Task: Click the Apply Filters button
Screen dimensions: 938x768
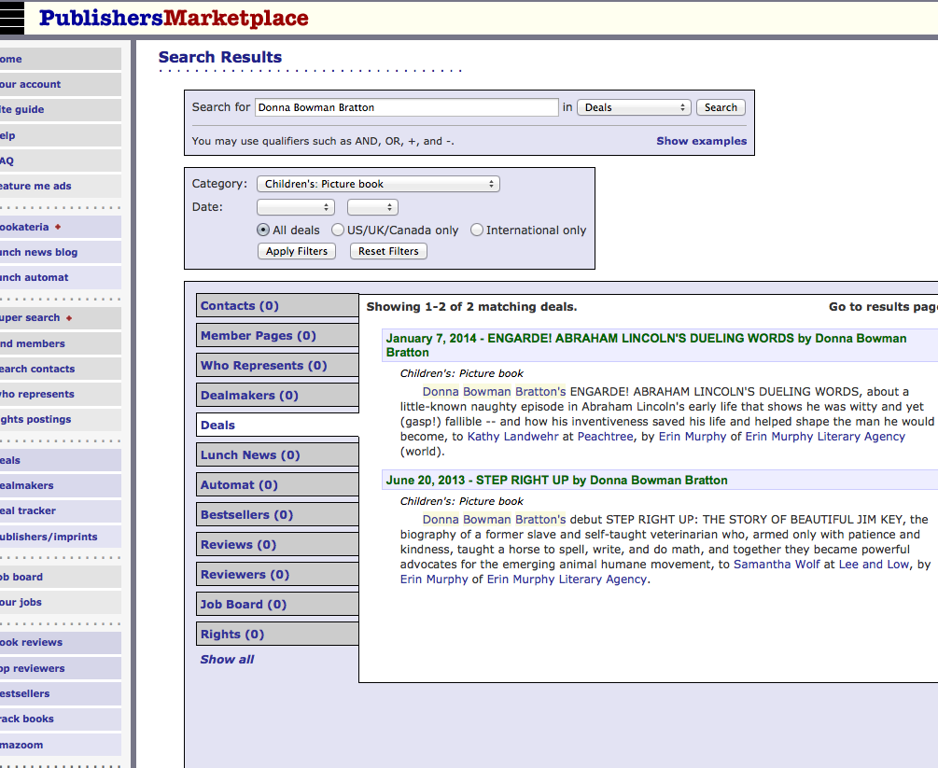Action: pyautogui.click(x=297, y=251)
